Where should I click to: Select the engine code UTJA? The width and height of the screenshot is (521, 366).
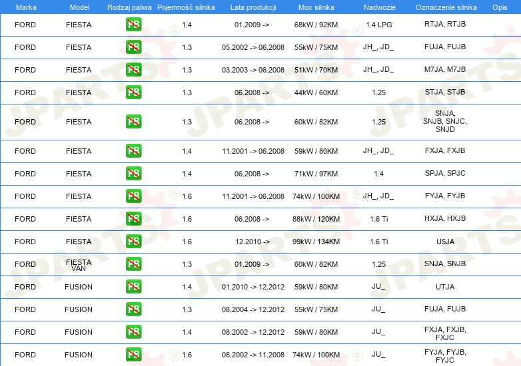coord(445,287)
